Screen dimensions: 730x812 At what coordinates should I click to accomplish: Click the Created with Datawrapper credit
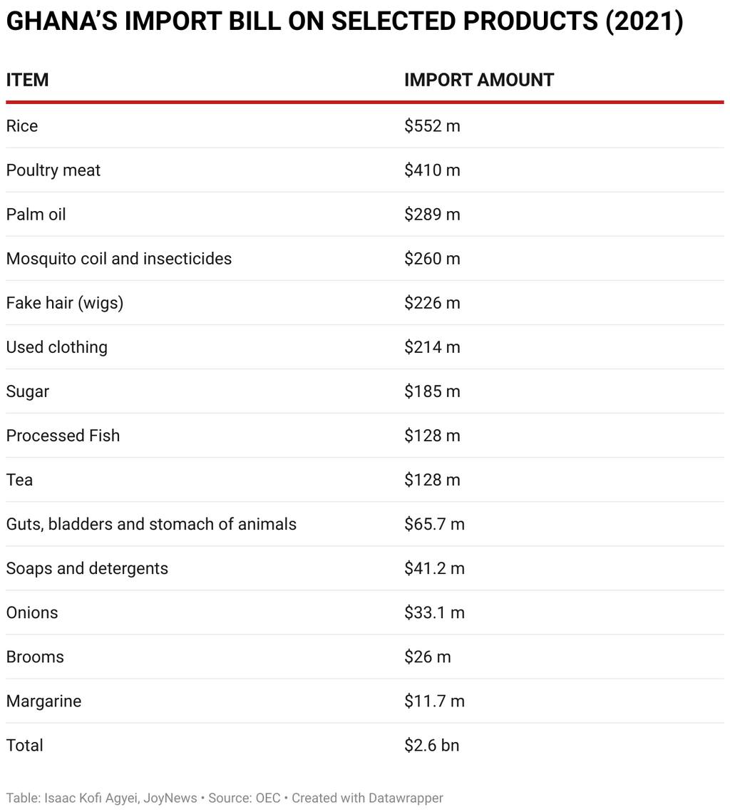pyautogui.click(x=367, y=798)
